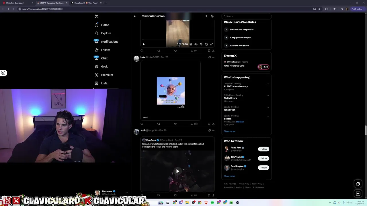
Task: Click Grok explain icon on Luke's post
Action: (x=210, y=57)
